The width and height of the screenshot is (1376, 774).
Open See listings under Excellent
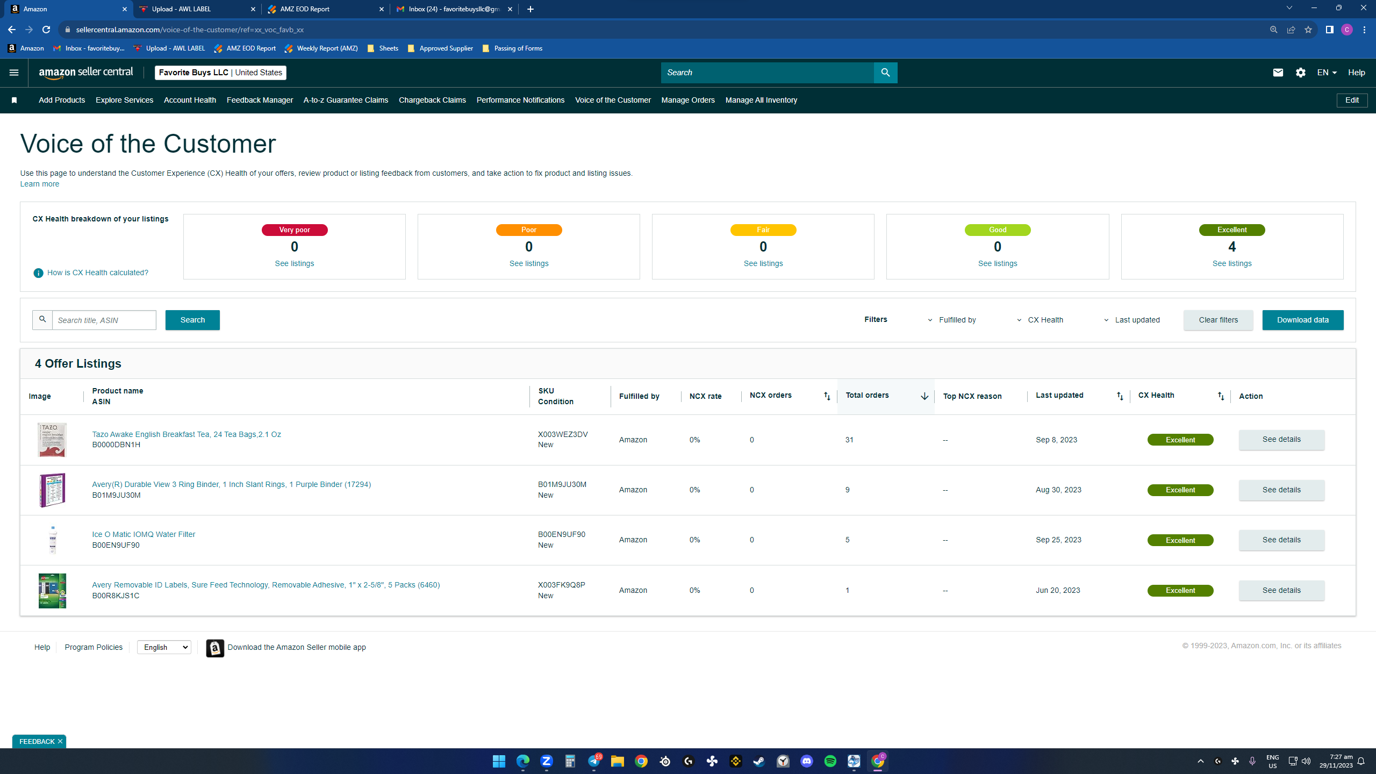[1232, 263]
